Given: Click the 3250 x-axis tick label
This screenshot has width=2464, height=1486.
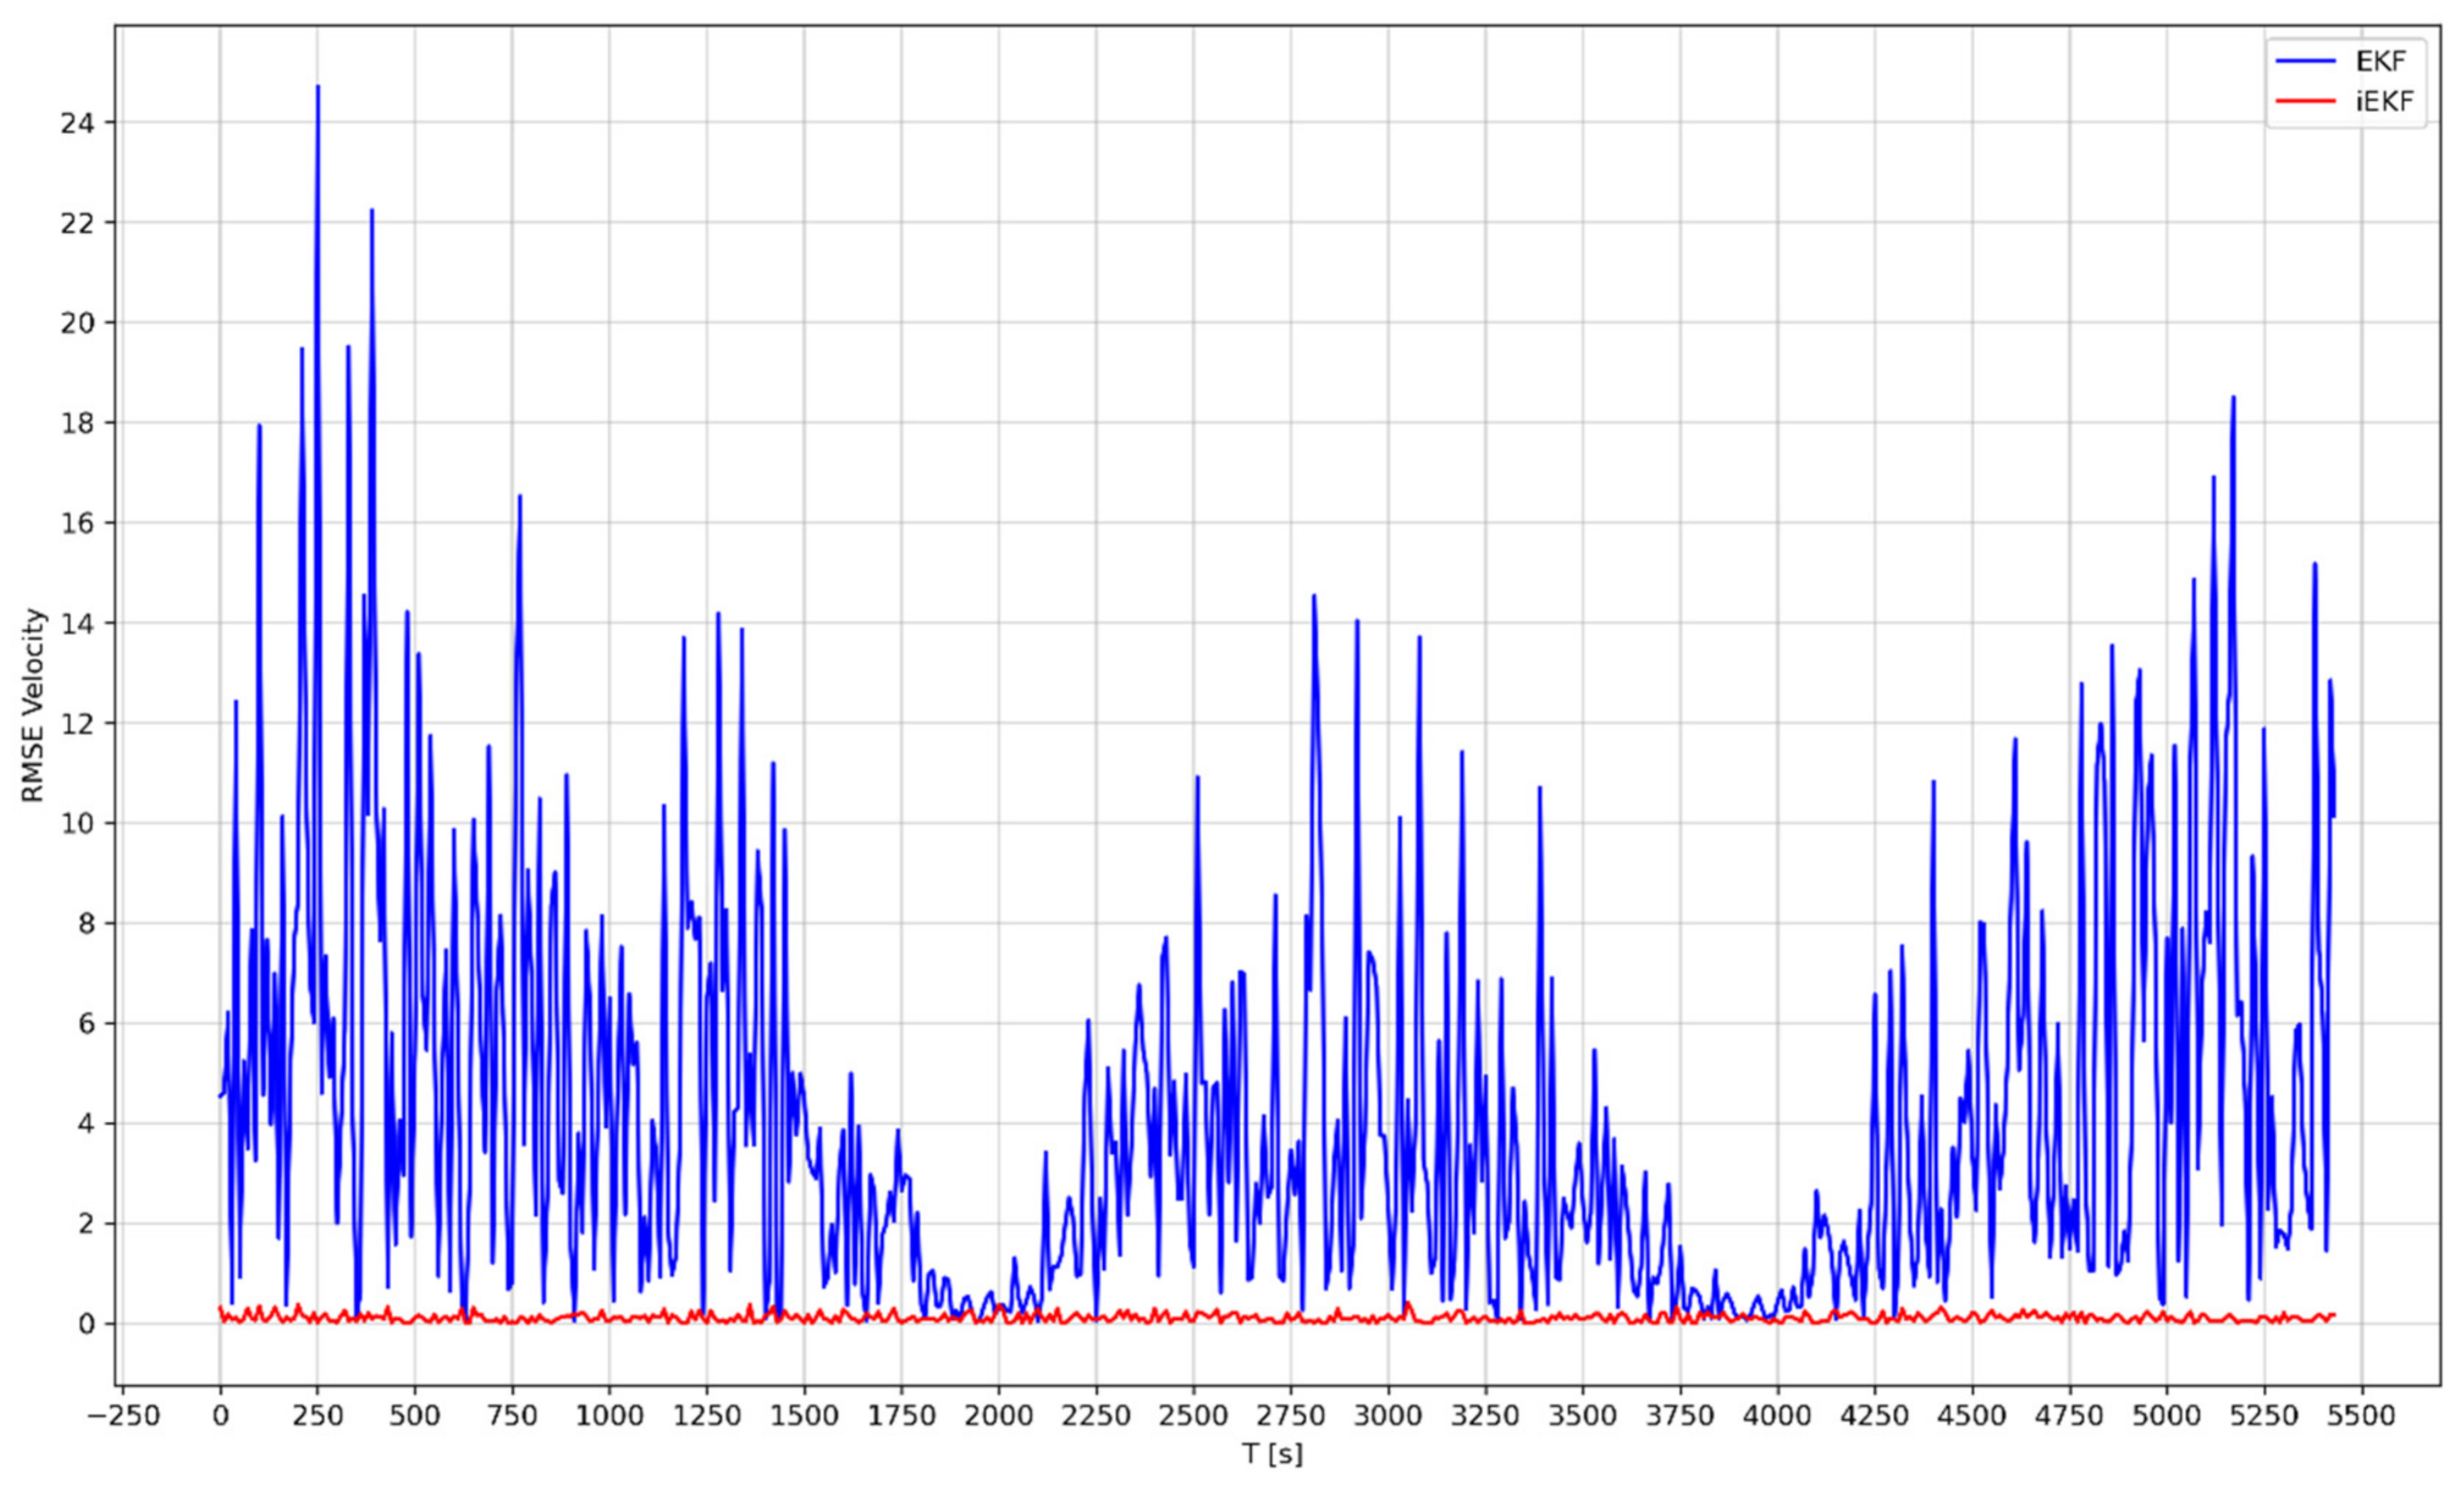Looking at the screenshot, I should [1485, 1417].
